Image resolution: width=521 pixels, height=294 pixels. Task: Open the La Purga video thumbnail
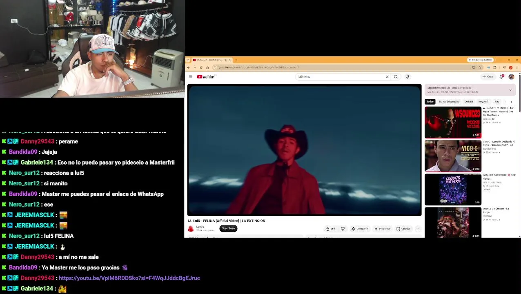453,223
